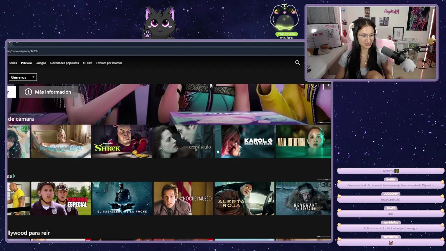This screenshot has height=251, width=446.
Task: Click the browser address bar URL
Action: coord(23,51)
